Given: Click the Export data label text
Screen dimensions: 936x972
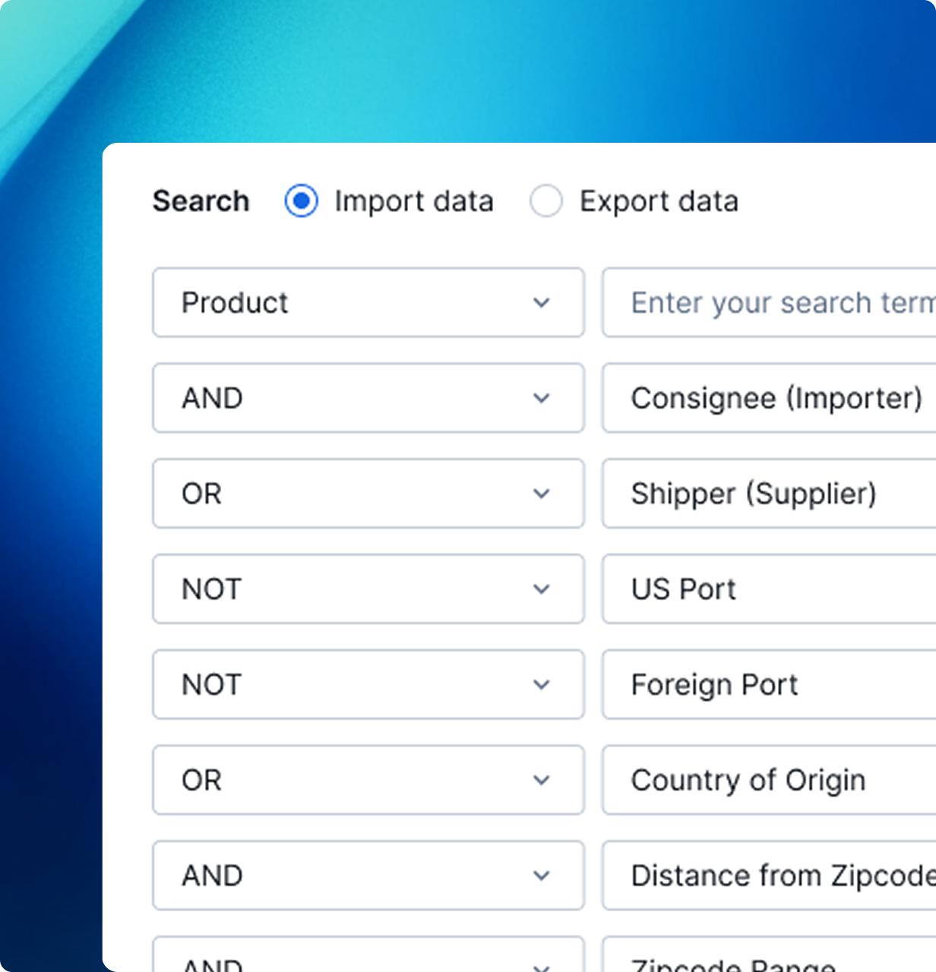Looking at the screenshot, I should point(659,202).
